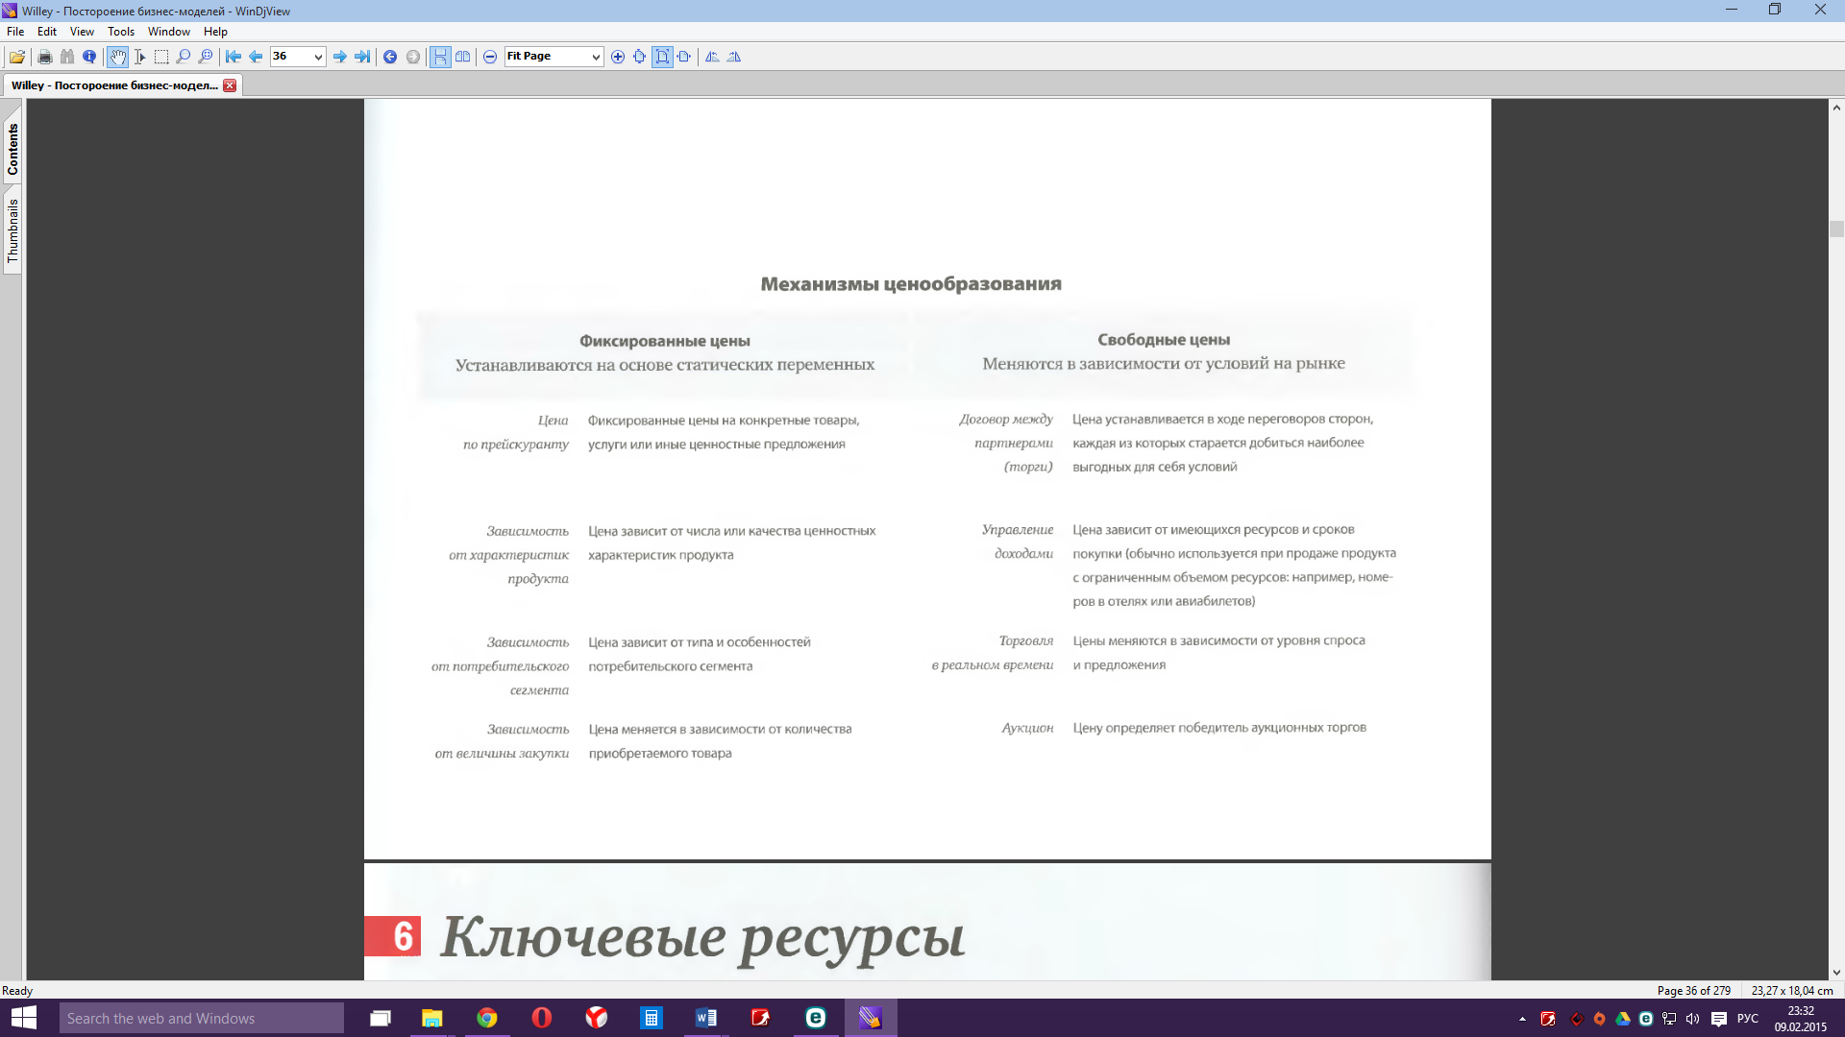The image size is (1845, 1037).
Task: Click the Zoom In plus icon
Action: (x=618, y=57)
